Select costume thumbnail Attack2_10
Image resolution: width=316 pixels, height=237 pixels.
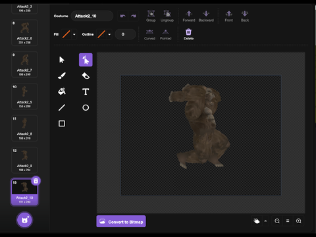24,192
